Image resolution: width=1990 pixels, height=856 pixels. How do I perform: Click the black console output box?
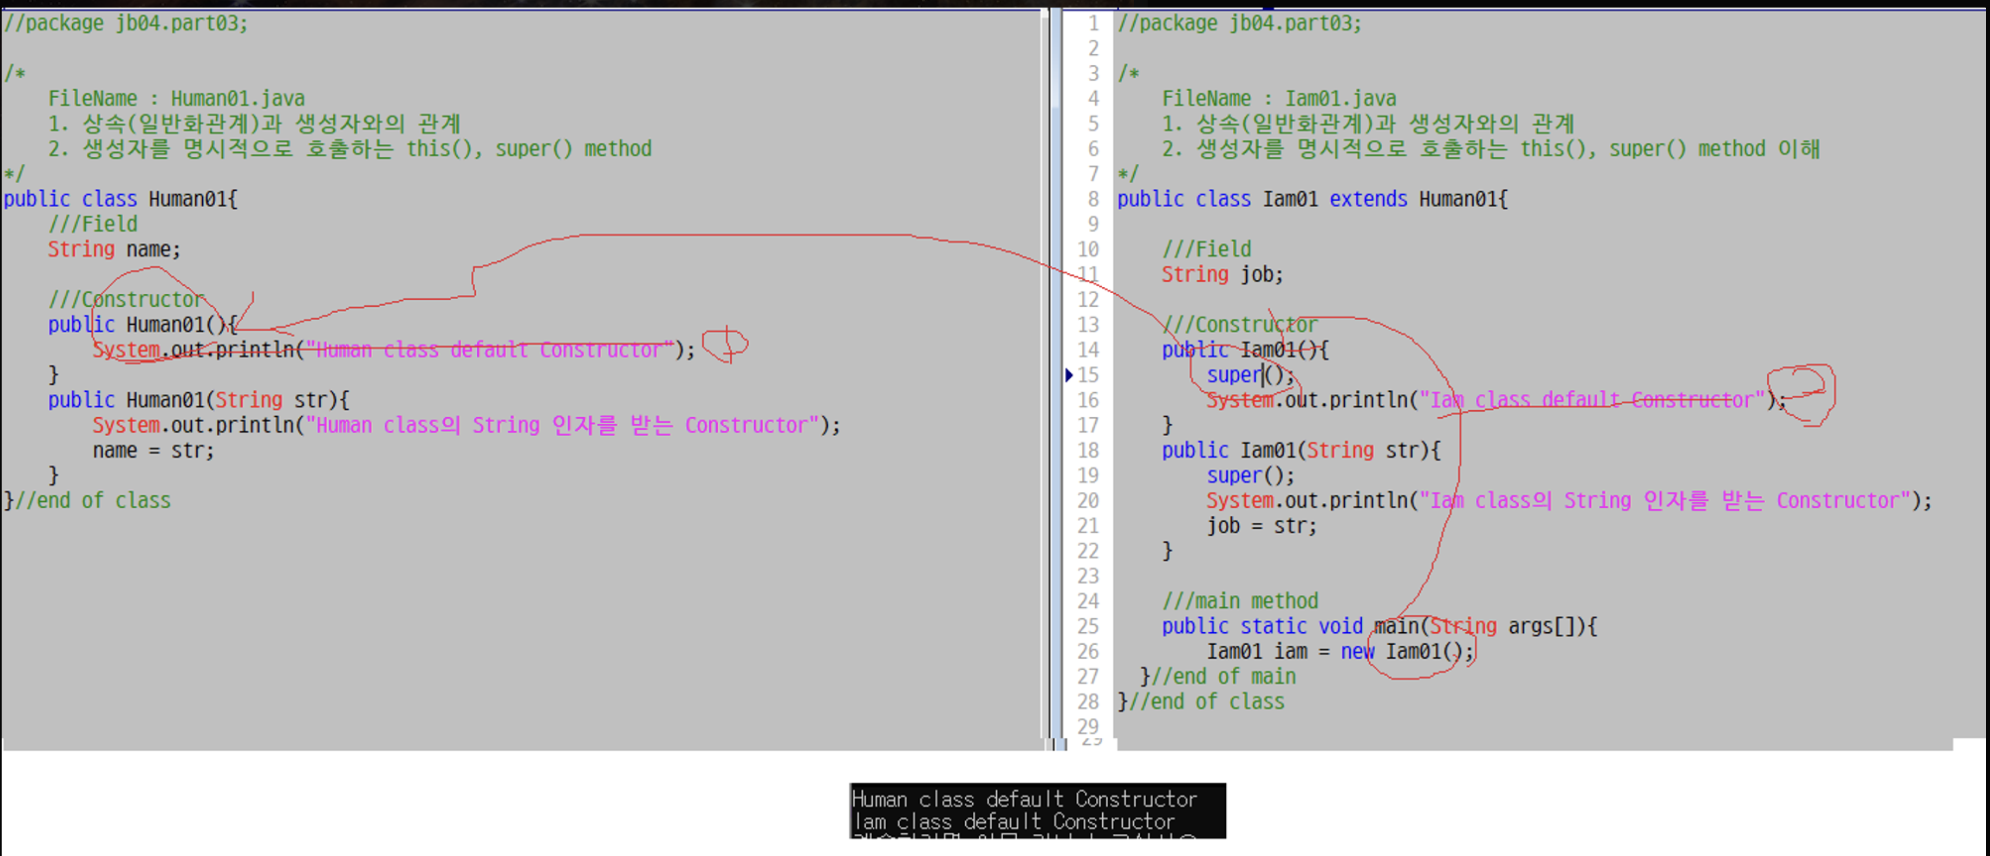point(1037,811)
